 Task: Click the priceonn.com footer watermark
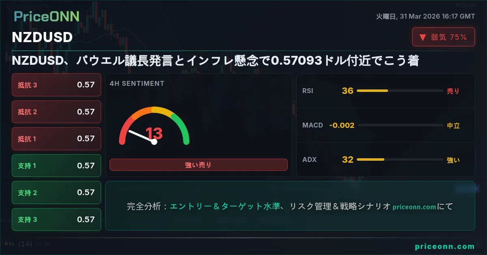(445, 246)
